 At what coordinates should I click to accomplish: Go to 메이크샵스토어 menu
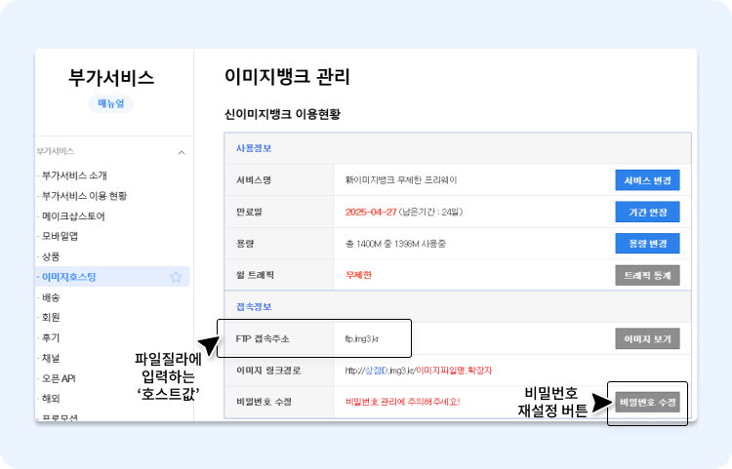tap(73, 216)
